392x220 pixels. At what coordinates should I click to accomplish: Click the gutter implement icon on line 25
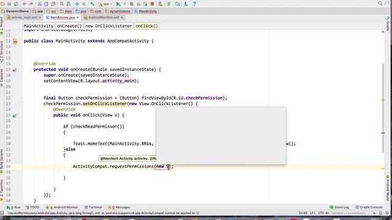tap(15, 116)
